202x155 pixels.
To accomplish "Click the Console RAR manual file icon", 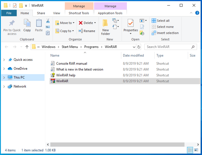I will [x=53, y=63].
